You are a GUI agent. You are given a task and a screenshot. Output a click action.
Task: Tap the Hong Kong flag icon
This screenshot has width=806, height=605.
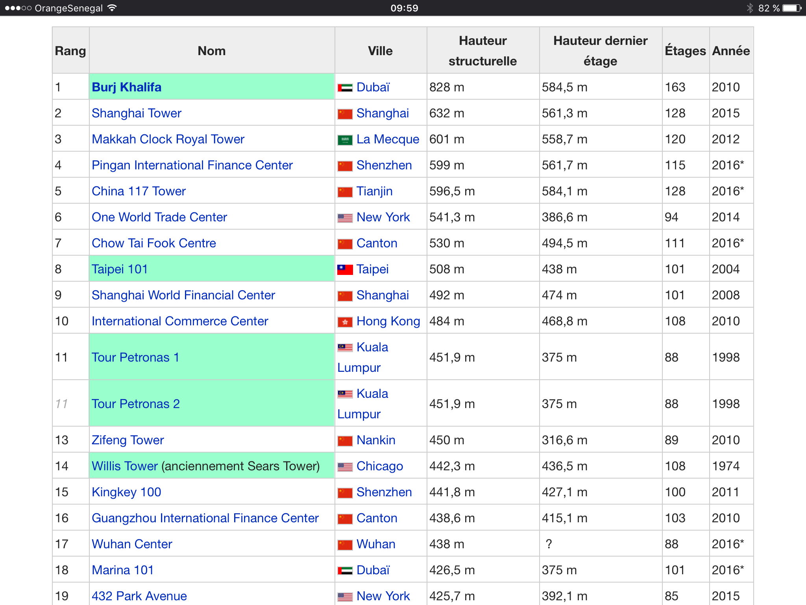(345, 322)
